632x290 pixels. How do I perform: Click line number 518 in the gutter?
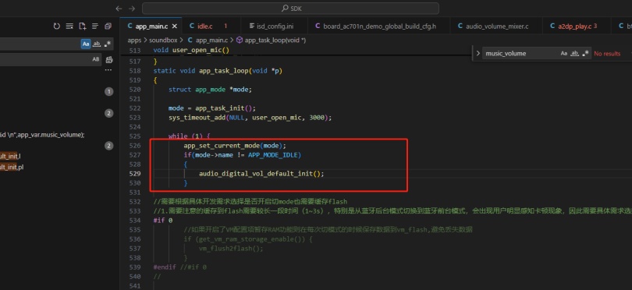[x=136, y=71]
